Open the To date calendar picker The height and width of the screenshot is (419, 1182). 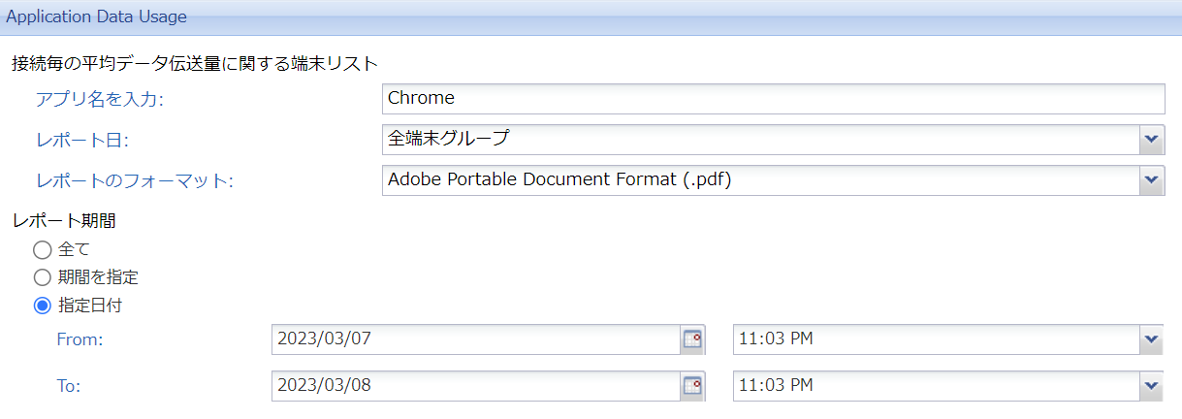pos(692,385)
